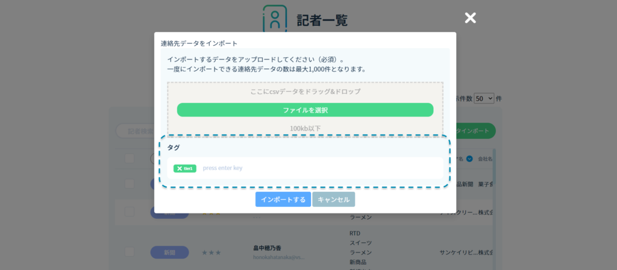
Task: Click the キャンセル button
Action: (333, 200)
